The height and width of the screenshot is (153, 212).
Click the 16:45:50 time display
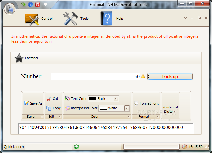click(196, 147)
